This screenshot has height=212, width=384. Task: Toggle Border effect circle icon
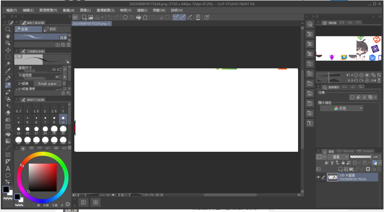pyautogui.click(x=352, y=97)
